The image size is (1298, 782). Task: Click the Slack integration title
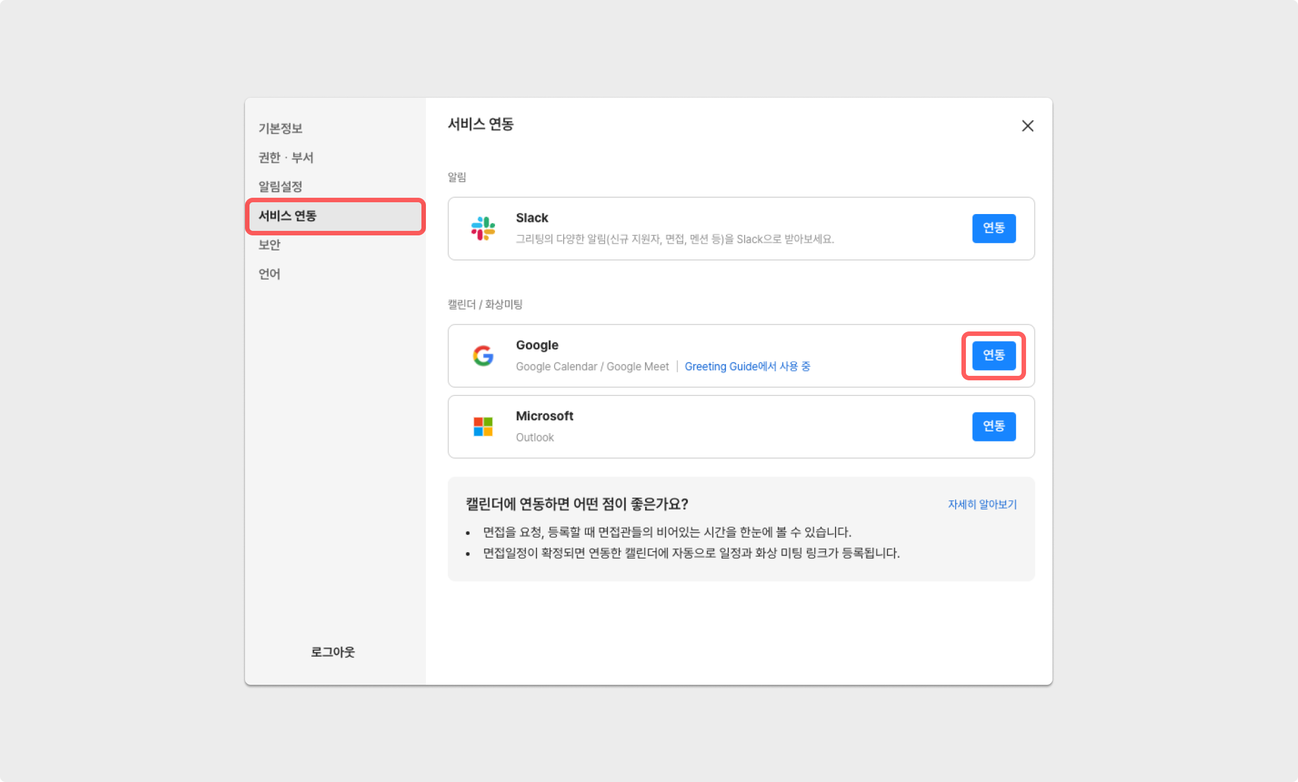point(532,218)
